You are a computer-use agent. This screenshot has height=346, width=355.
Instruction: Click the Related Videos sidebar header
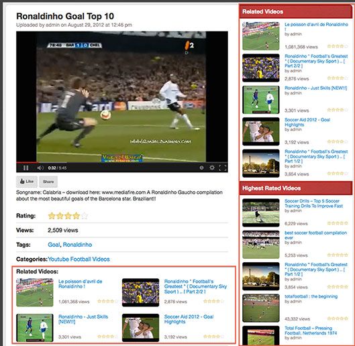pyautogui.click(x=296, y=11)
